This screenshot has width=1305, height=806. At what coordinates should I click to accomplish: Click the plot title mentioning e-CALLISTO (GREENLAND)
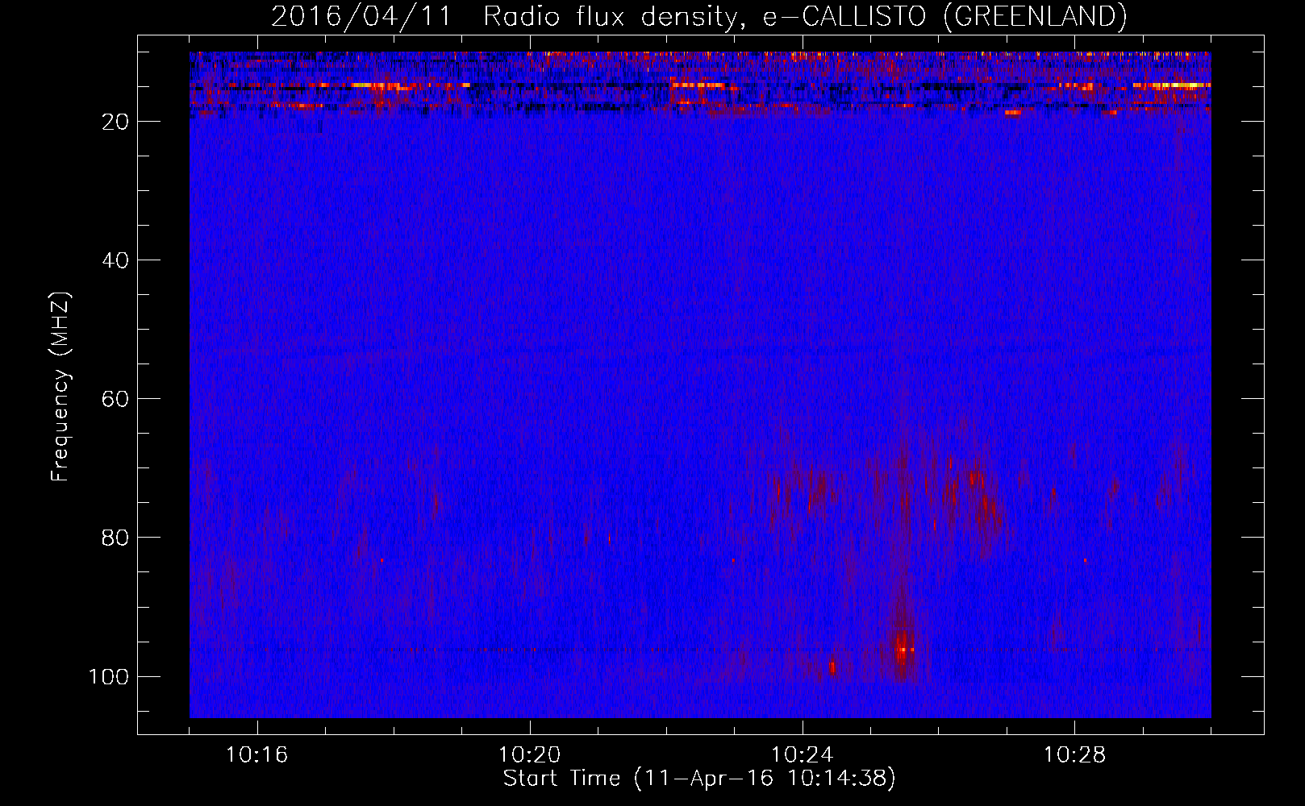tap(698, 16)
